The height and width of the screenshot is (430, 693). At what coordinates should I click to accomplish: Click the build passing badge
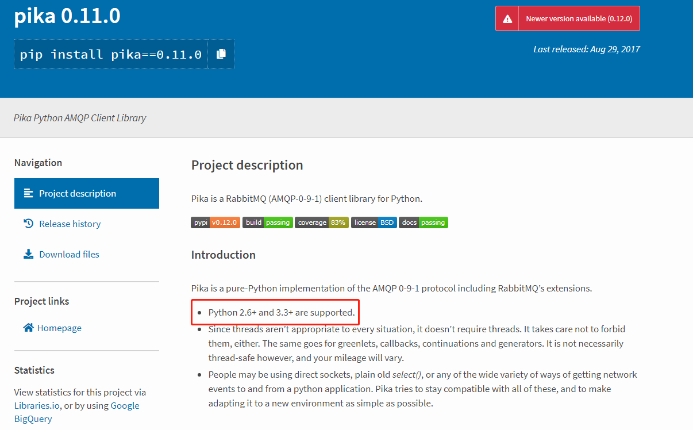(x=268, y=222)
